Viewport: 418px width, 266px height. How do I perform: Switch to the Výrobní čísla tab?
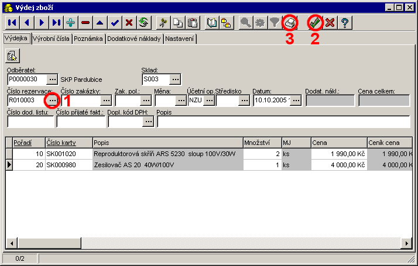point(52,39)
